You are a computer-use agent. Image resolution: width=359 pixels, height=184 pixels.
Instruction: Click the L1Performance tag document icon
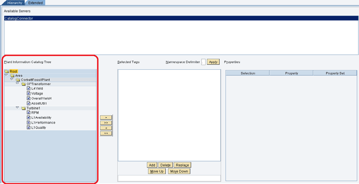pos(28,122)
